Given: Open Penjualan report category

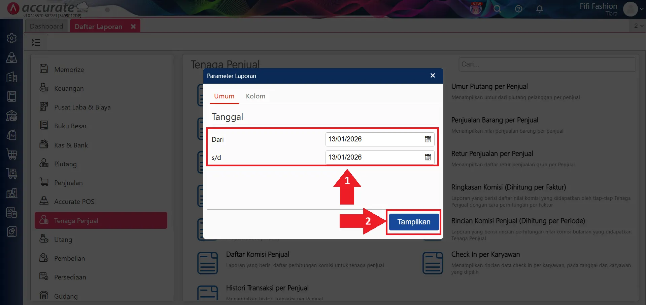Looking at the screenshot, I should [x=68, y=183].
